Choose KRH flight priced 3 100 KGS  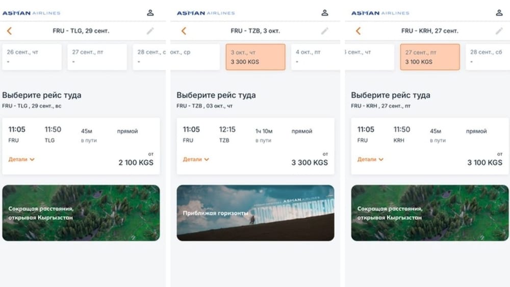coord(430,146)
